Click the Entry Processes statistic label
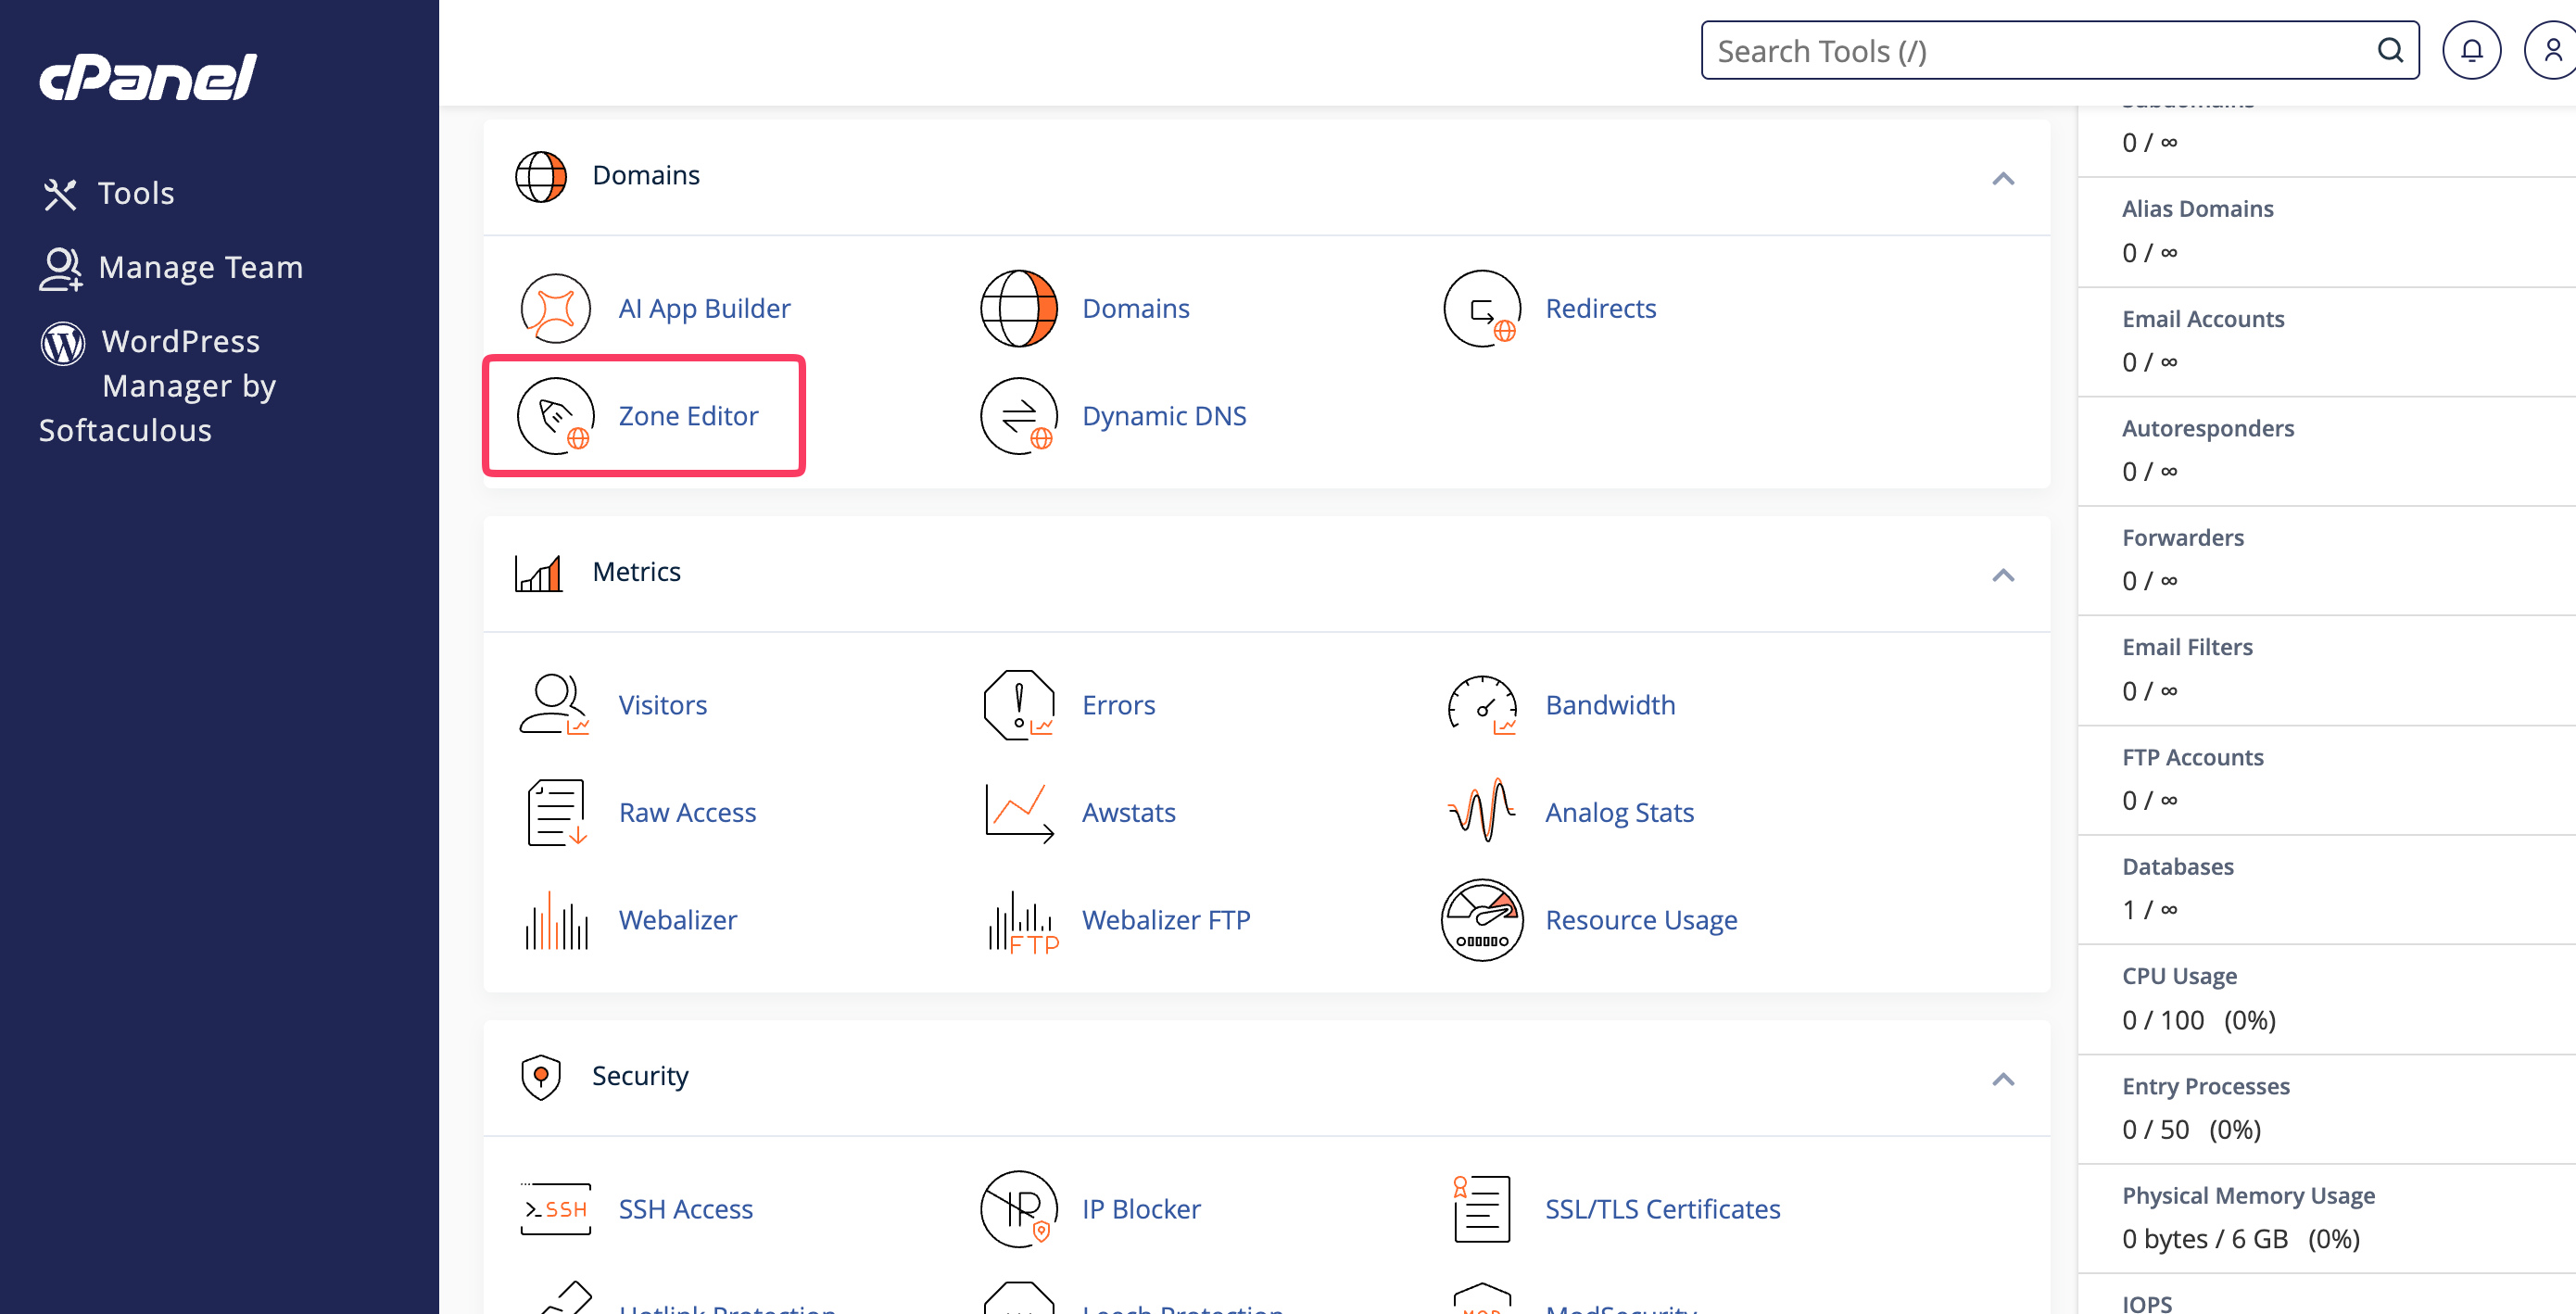2576x1314 pixels. [2206, 1086]
